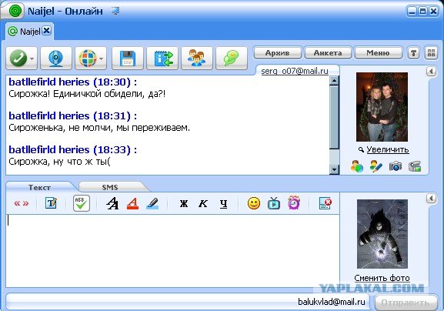Viewport: 444px width, 311px height.
Task: Click the chat scrollbar down arrow
Action: point(335,169)
